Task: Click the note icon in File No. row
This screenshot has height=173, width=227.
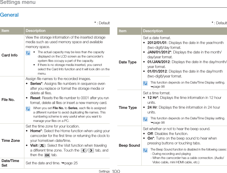Action: (x=28, y=109)
